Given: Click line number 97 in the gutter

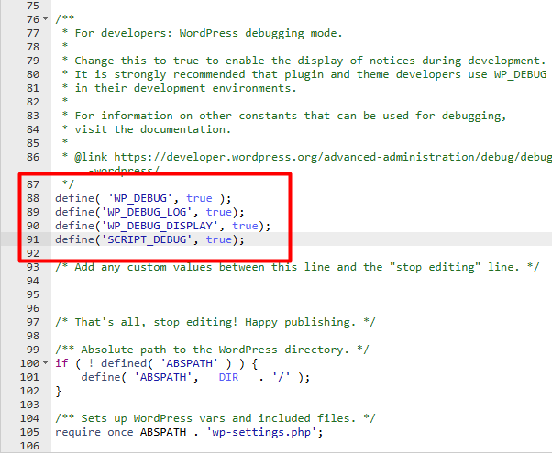Looking at the screenshot, I should (x=33, y=321).
